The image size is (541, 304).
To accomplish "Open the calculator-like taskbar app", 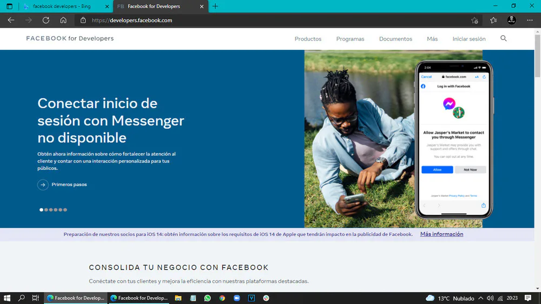I will point(193,298).
